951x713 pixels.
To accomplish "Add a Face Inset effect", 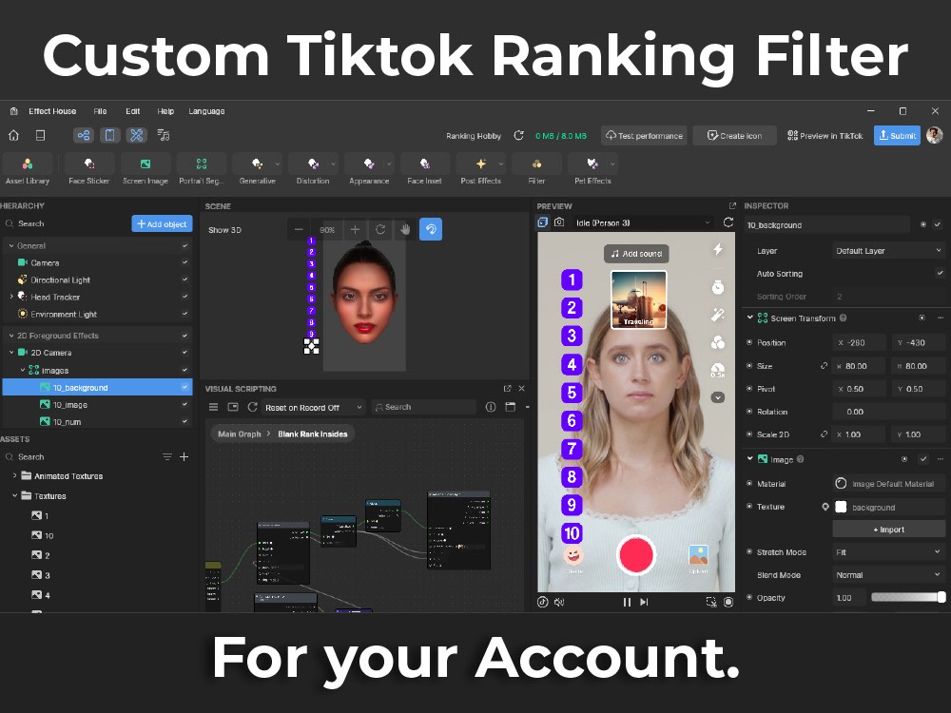I will [424, 170].
